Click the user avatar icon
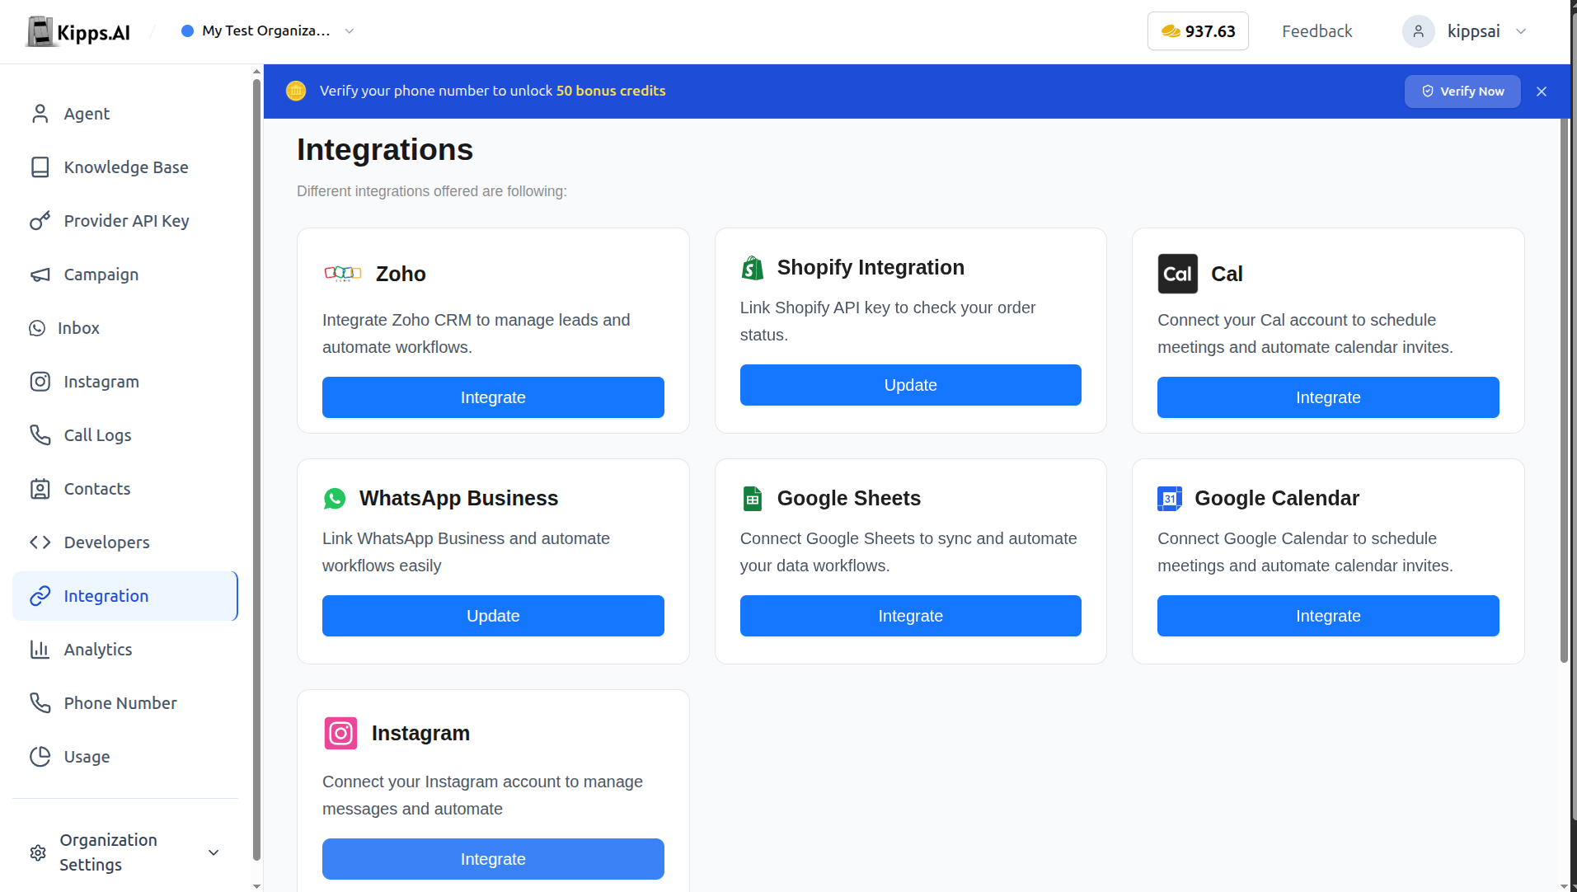 tap(1419, 31)
